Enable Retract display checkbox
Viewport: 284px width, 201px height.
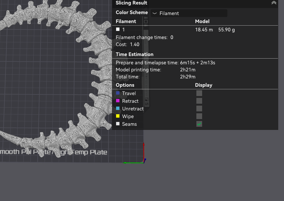(199, 101)
